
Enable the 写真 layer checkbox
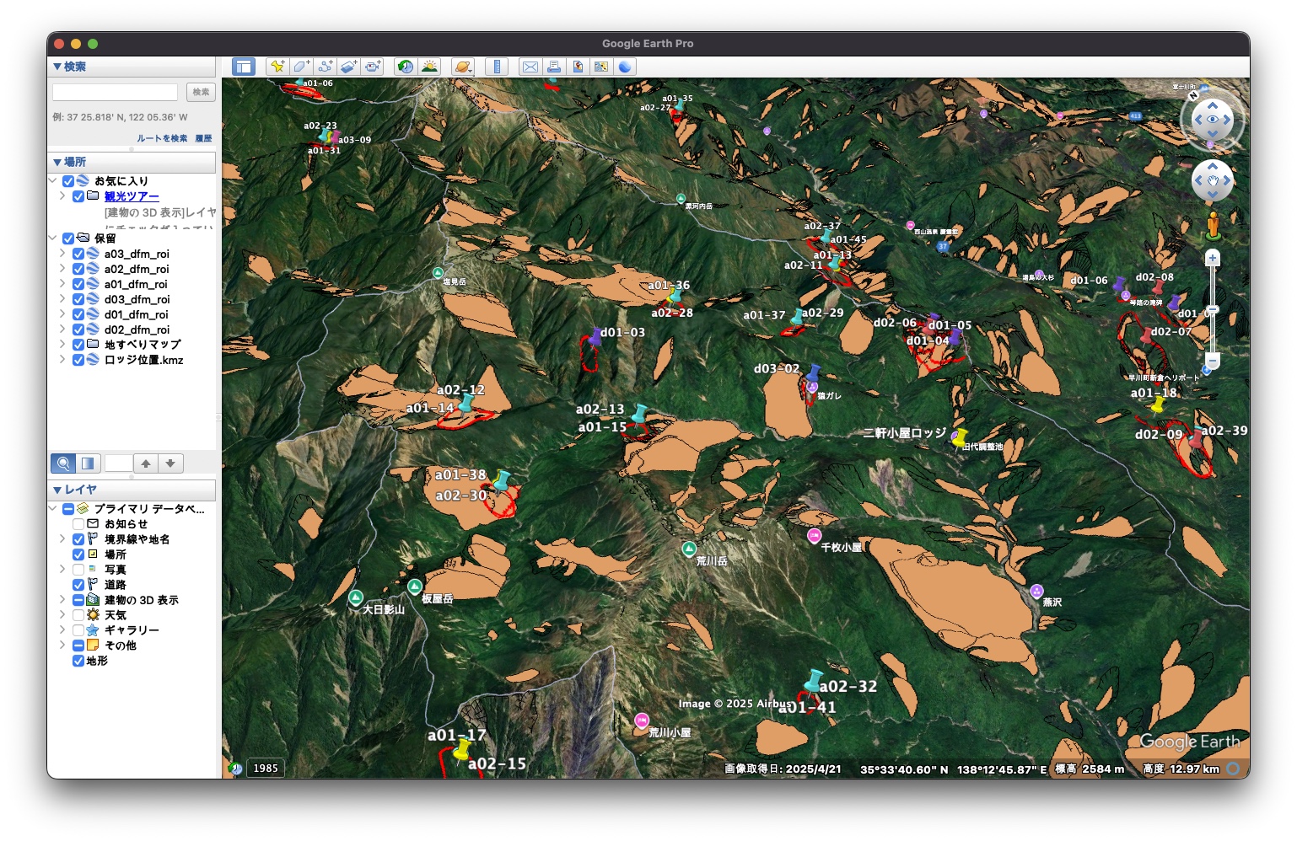click(78, 570)
